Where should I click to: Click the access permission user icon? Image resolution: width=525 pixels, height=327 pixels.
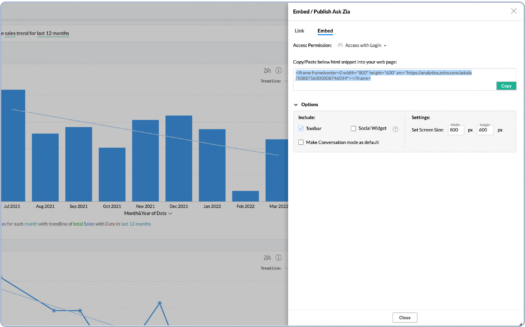[x=340, y=45]
